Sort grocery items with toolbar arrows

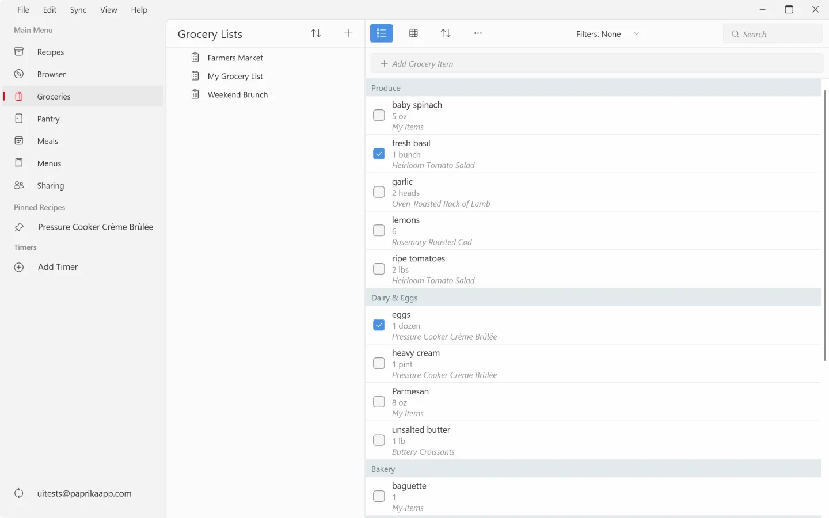pyautogui.click(x=446, y=33)
